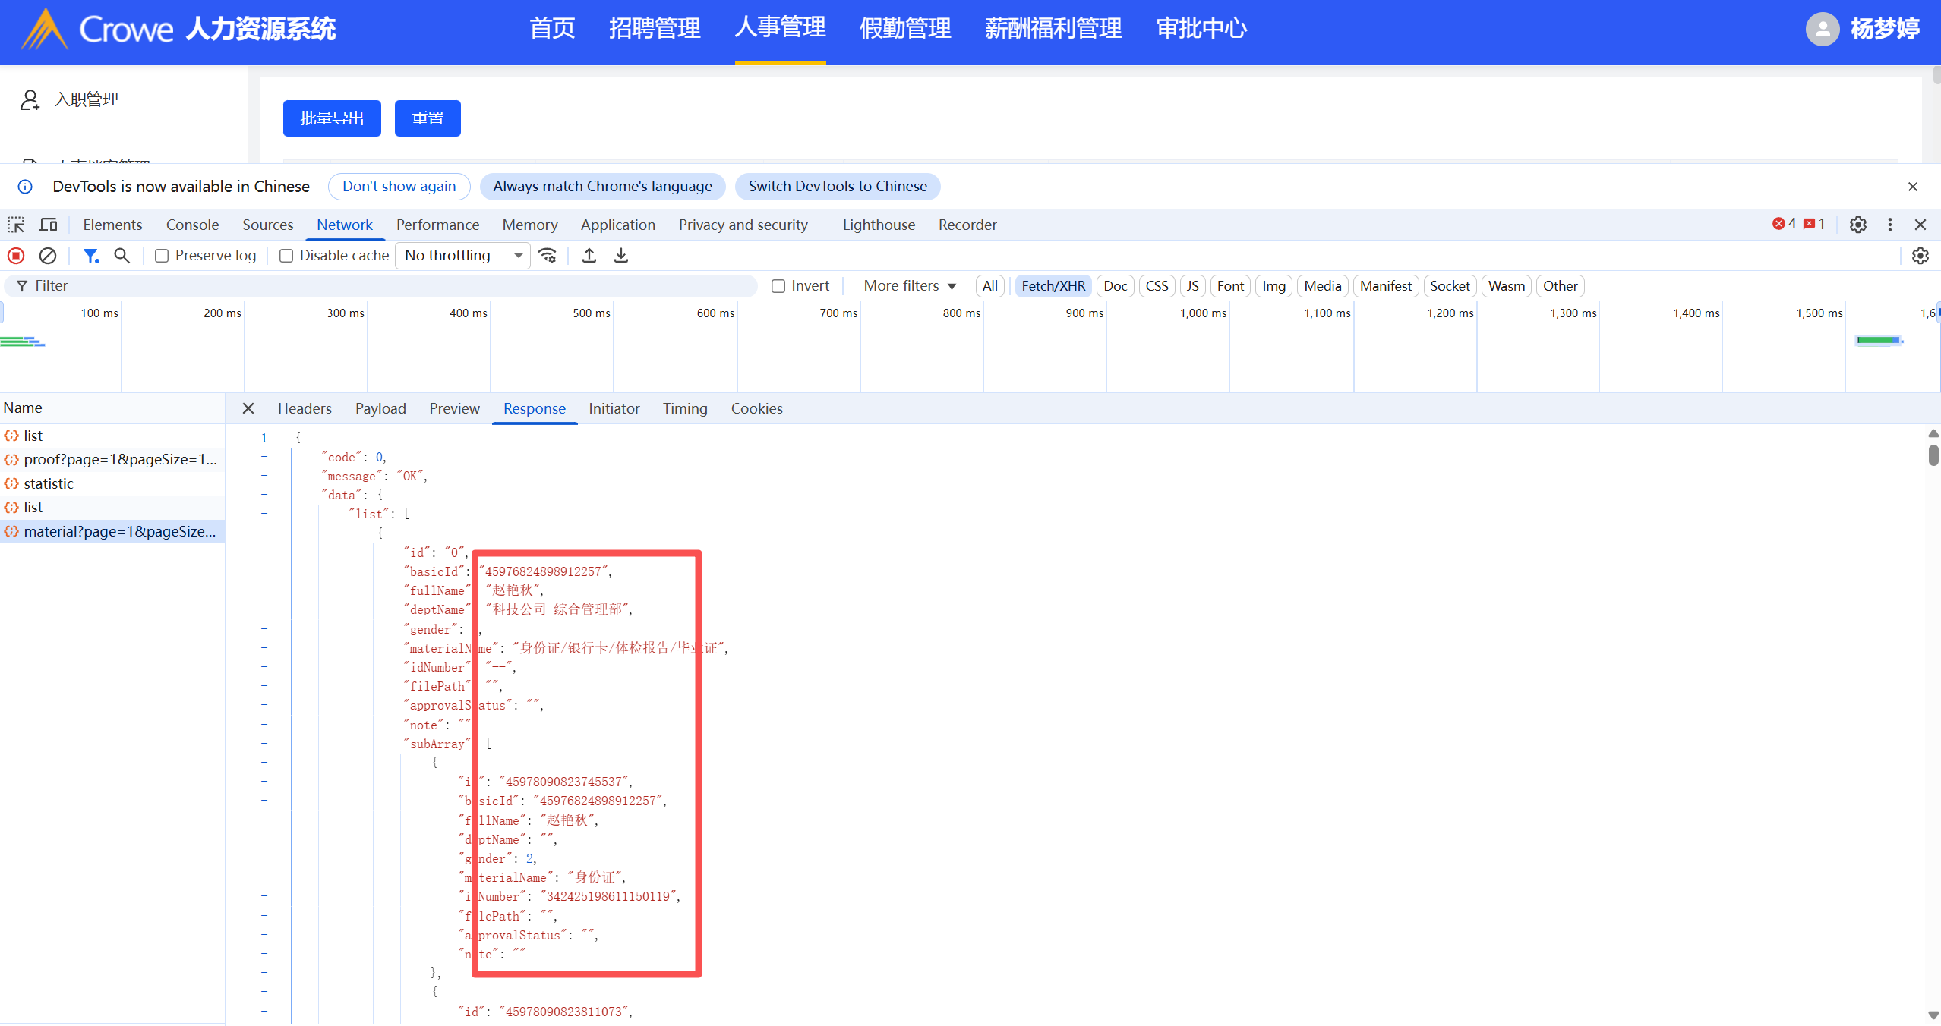
Task: Open network conditions wifi icon
Action: (x=548, y=256)
